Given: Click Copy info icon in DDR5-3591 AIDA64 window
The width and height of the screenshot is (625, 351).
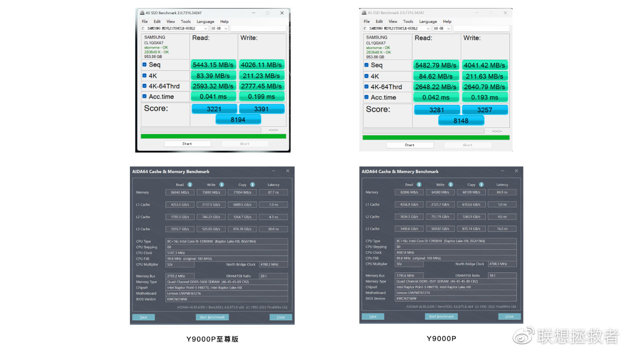Looking at the screenshot, I should coord(482,185).
